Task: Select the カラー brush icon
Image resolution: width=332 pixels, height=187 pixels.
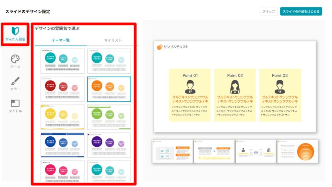Action: pos(15,81)
